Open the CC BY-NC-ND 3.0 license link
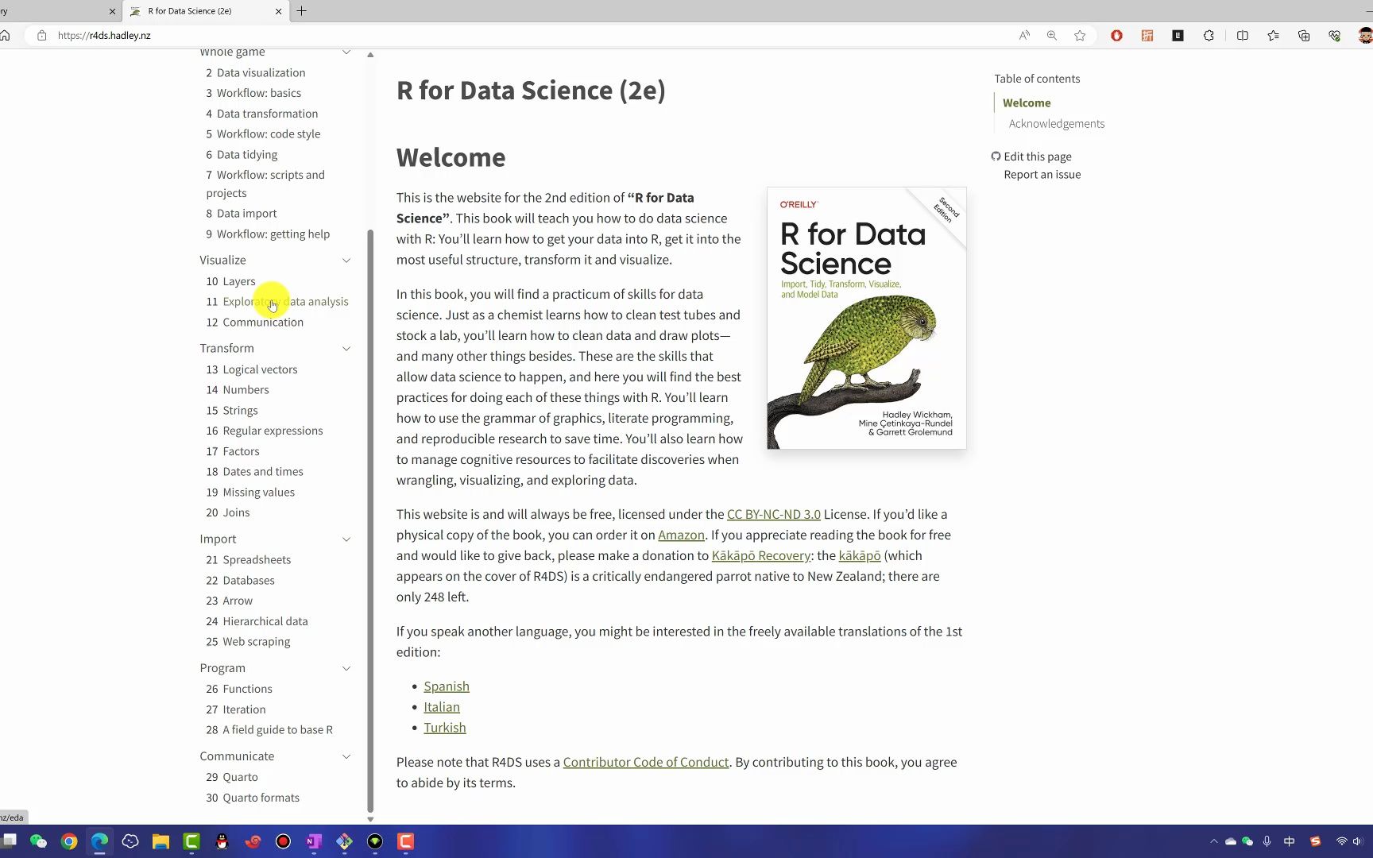Screen dimensions: 1373x858 click(774, 515)
